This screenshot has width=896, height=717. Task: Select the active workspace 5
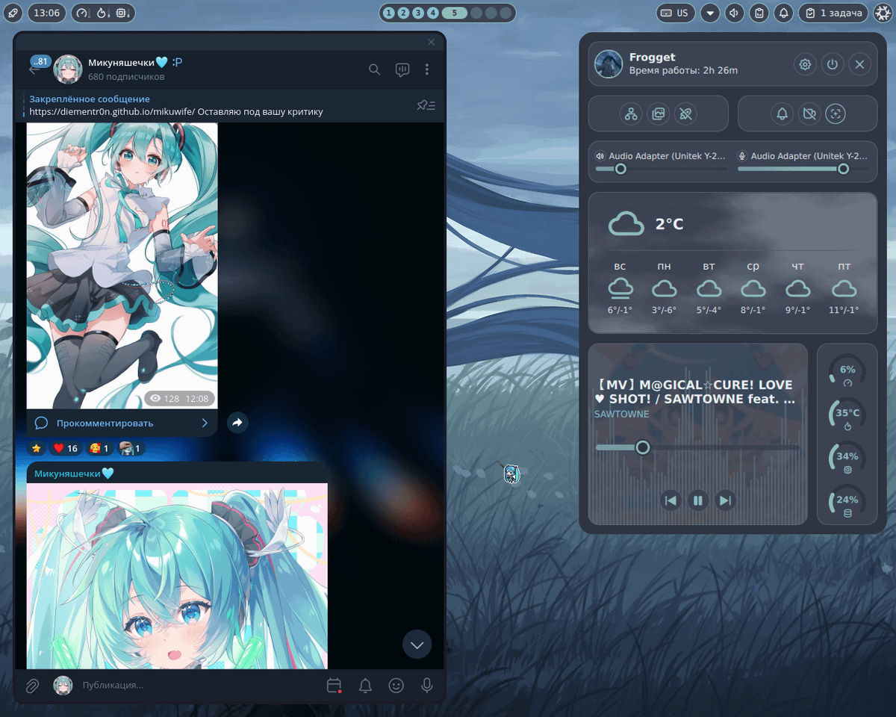coord(454,13)
